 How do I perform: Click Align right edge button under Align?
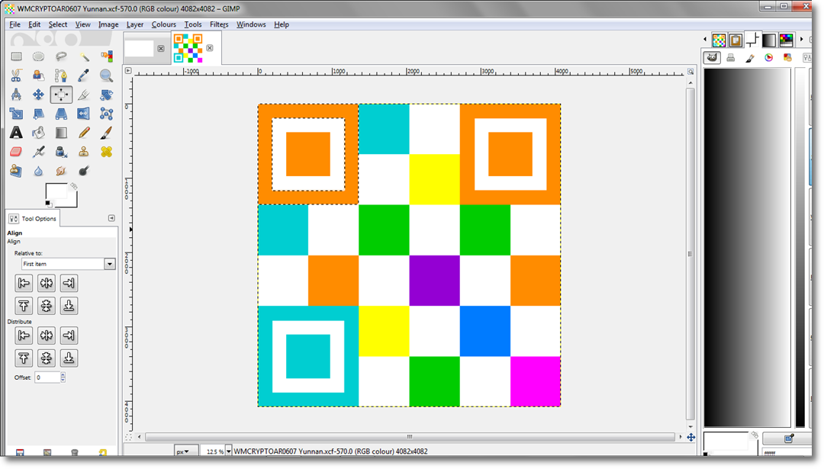click(69, 284)
